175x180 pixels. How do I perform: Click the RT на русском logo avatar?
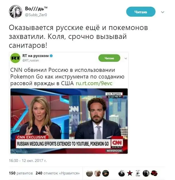pos(15,58)
